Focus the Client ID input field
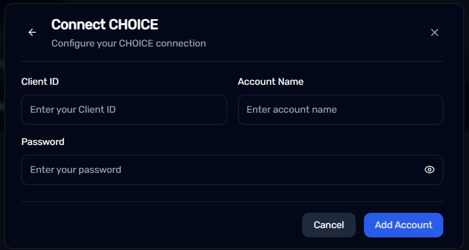Image resolution: width=469 pixels, height=250 pixels. point(124,109)
